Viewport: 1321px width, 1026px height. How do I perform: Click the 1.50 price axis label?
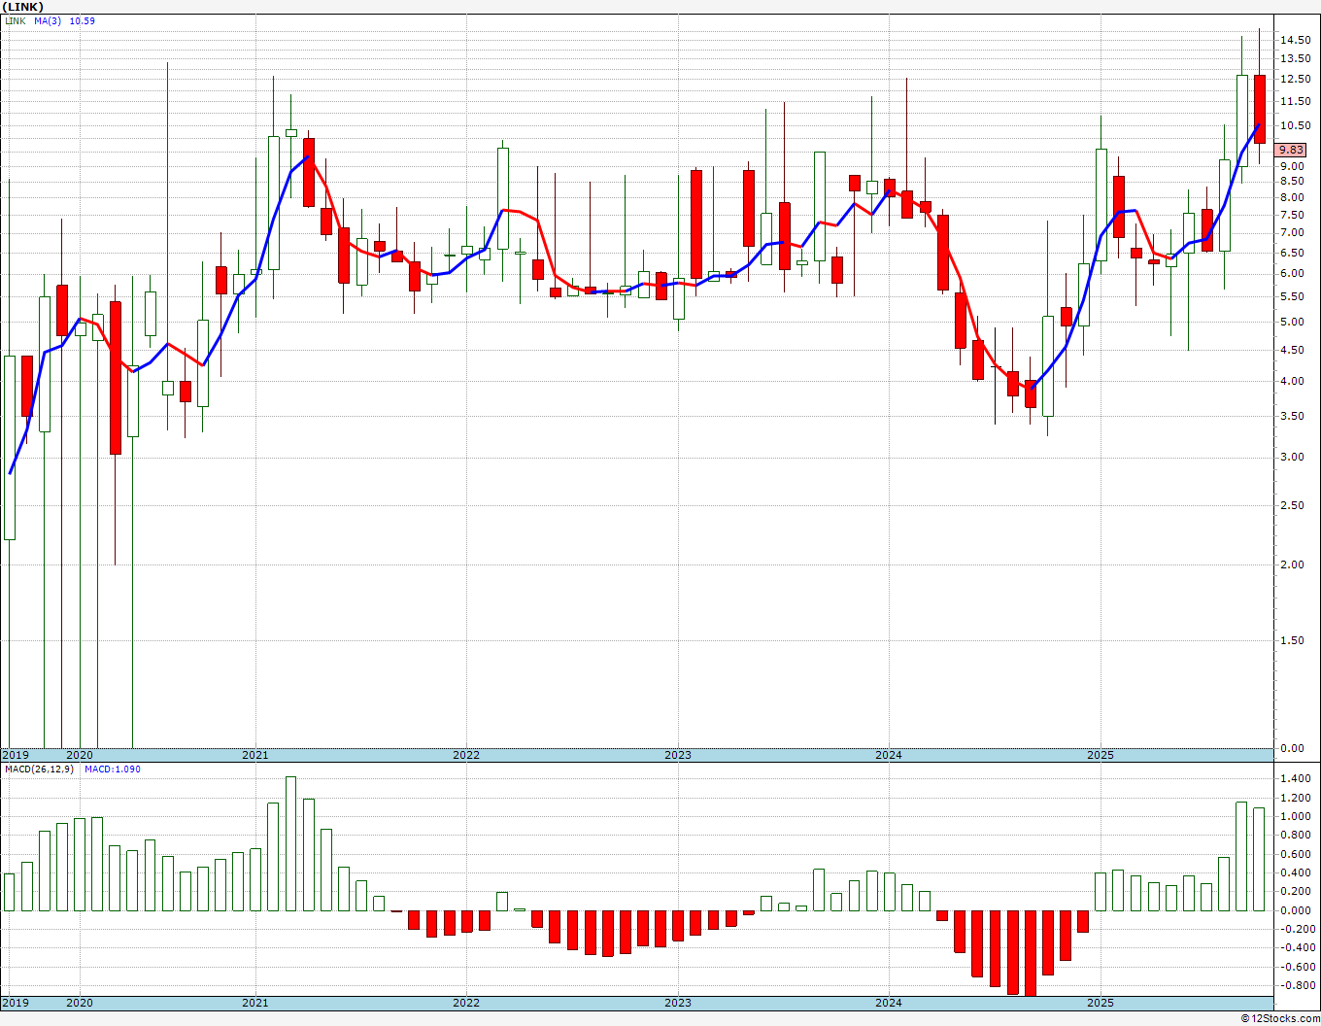[1292, 640]
